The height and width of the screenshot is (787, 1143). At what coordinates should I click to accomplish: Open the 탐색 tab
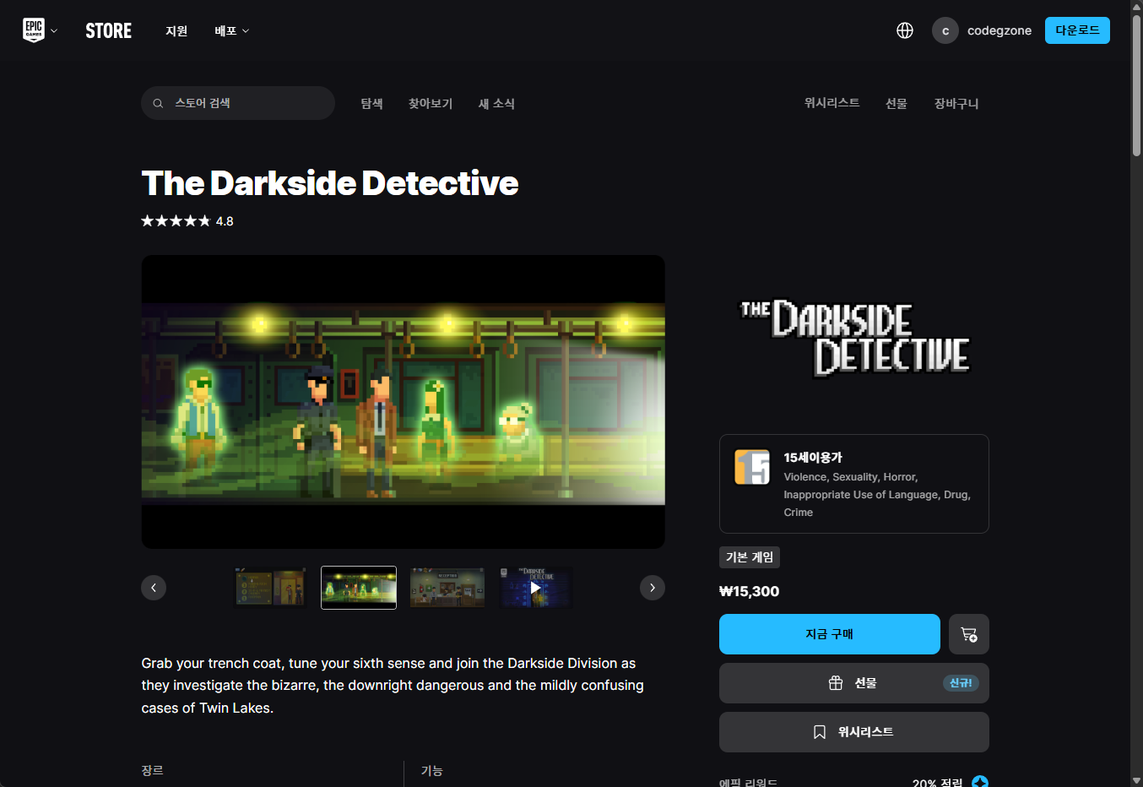pos(372,103)
